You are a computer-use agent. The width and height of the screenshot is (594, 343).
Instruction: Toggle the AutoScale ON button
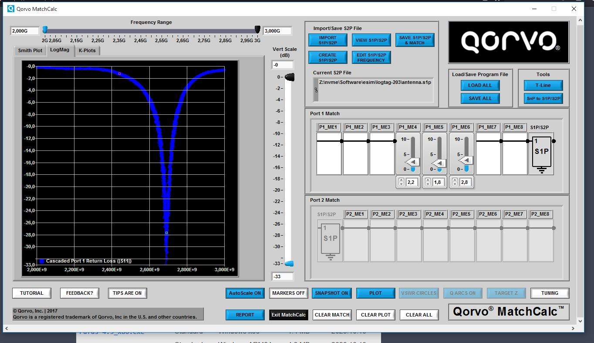click(x=245, y=293)
